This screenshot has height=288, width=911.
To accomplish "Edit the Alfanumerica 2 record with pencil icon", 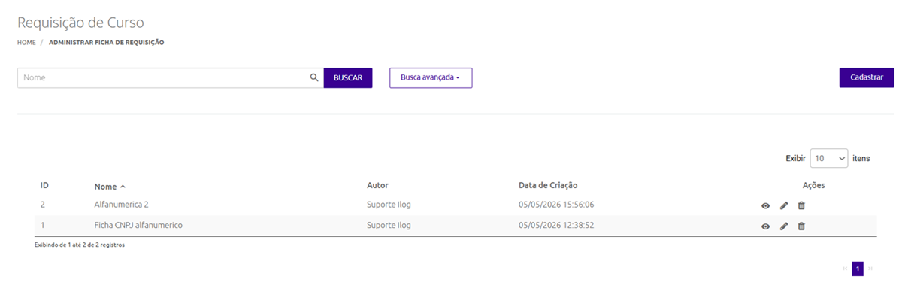I will 784,205.
